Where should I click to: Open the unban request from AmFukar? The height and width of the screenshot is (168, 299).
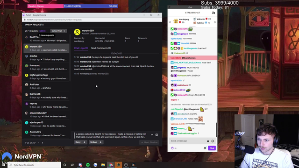click(46, 86)
